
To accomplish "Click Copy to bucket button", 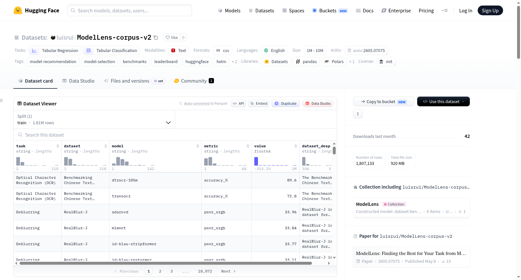I will point(384,101).
